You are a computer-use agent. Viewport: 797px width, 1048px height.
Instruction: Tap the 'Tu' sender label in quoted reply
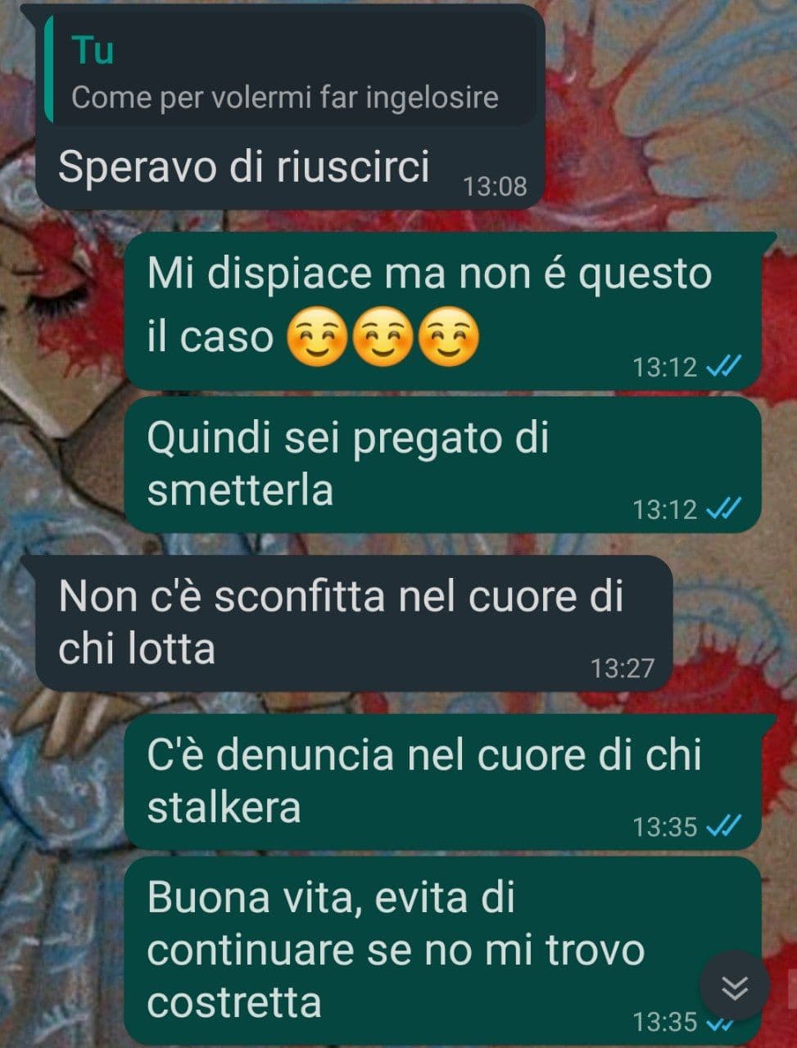93,50
